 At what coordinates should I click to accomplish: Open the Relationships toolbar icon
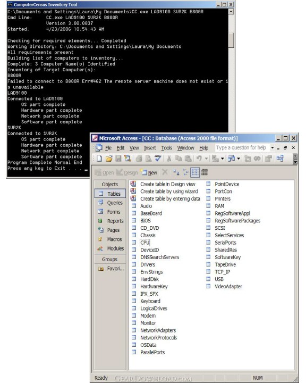click(280, 159)
